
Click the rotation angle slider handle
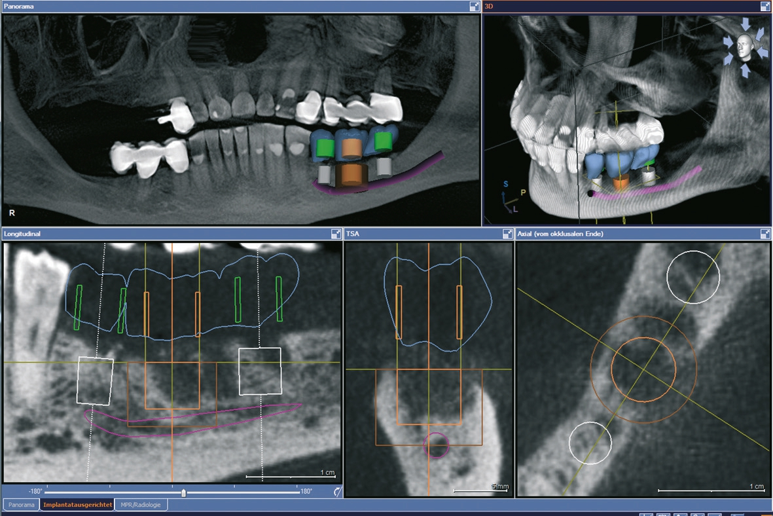point(183,492)
